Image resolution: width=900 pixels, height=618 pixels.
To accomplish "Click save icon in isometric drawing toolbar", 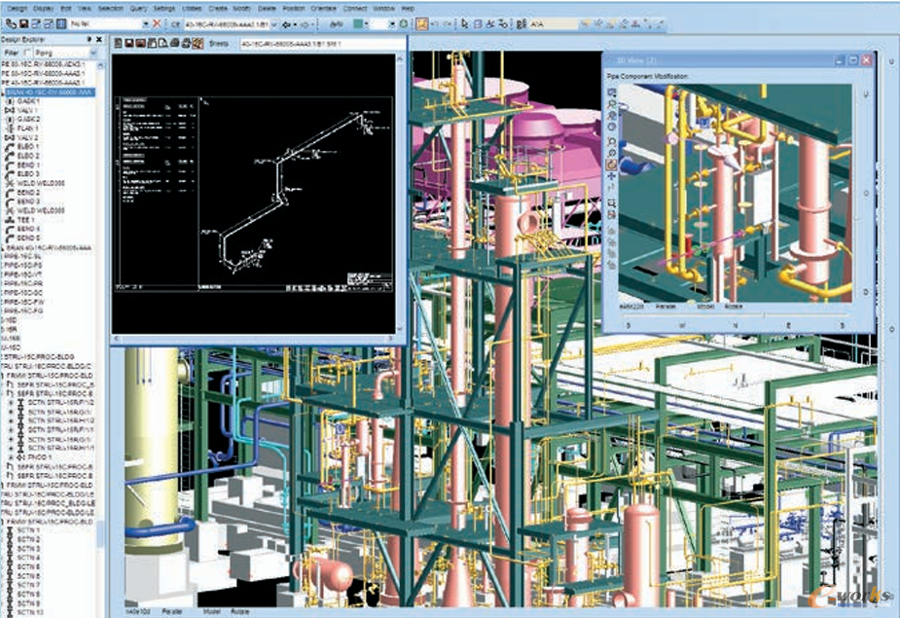I will coord(129,44).
